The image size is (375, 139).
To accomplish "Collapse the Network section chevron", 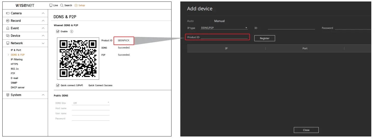I will pos(43,43).
